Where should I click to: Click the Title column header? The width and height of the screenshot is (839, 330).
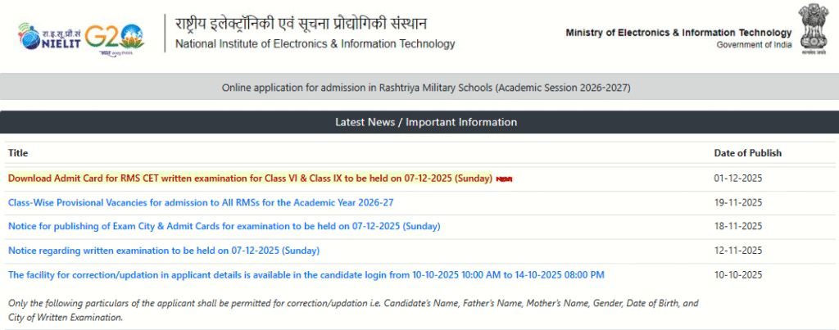[x=18, y=153]
